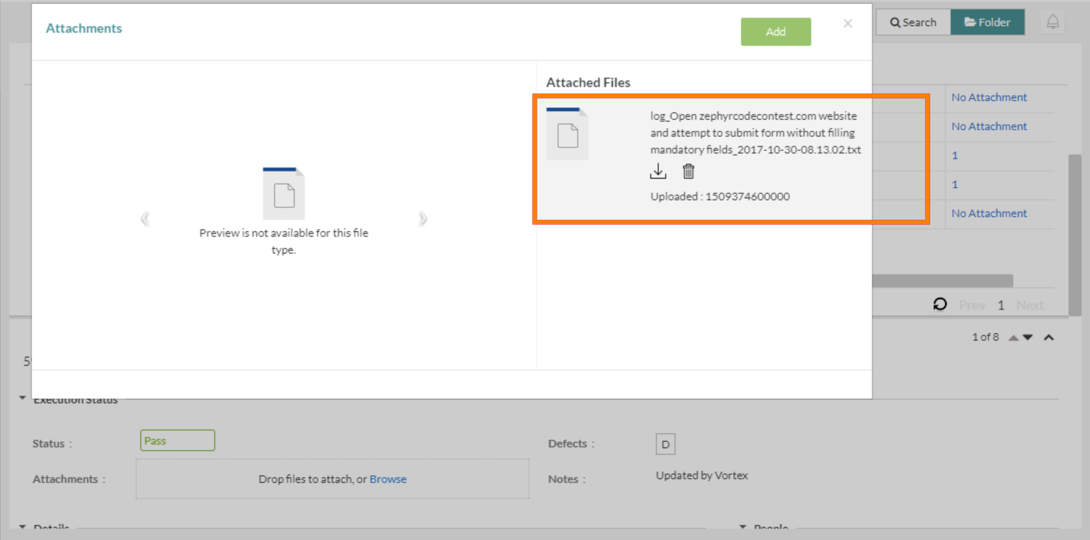This screenshot has width=1090, height=540.
Task: Click the 1 of 8 counter text
Action: click(x=985, y=337)
